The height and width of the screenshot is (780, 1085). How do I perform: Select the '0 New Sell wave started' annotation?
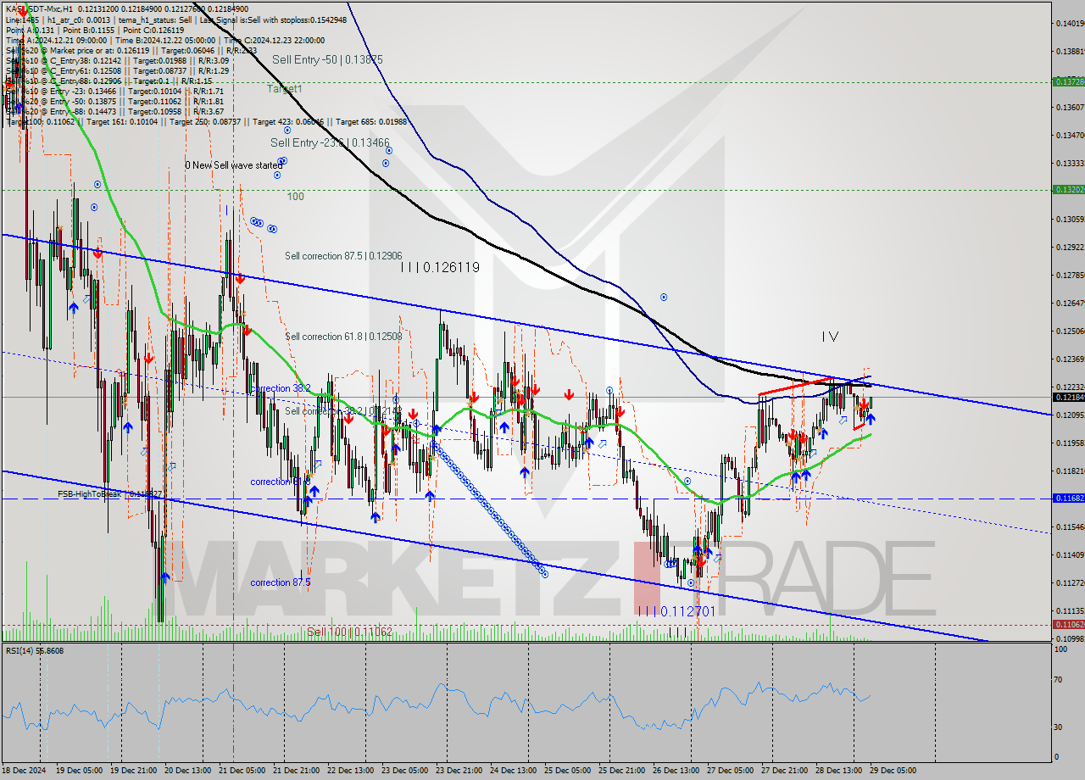click(x=233, y=165)
